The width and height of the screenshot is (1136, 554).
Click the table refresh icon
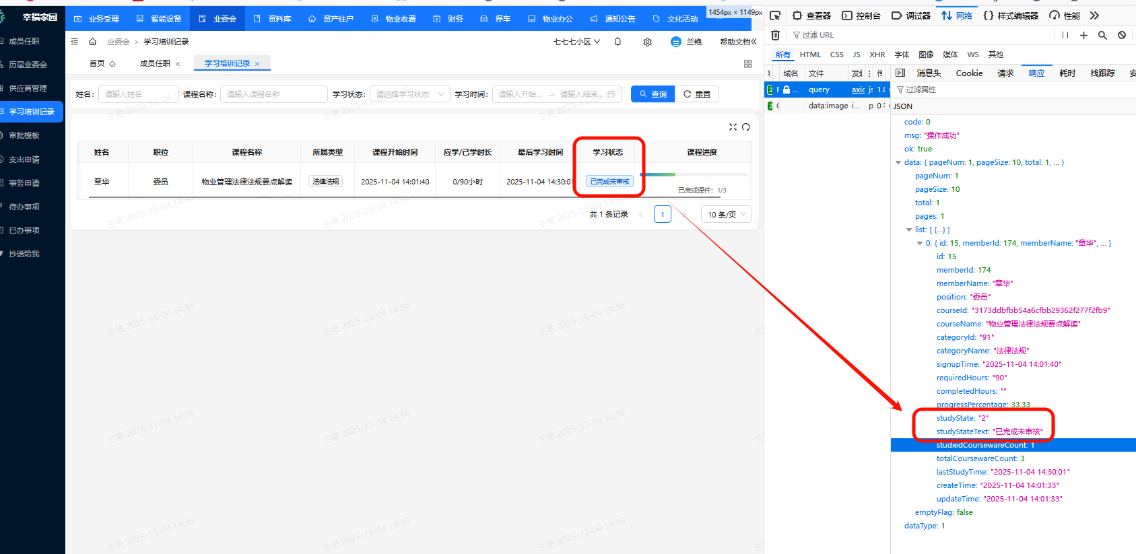click(x=746, y=127)
